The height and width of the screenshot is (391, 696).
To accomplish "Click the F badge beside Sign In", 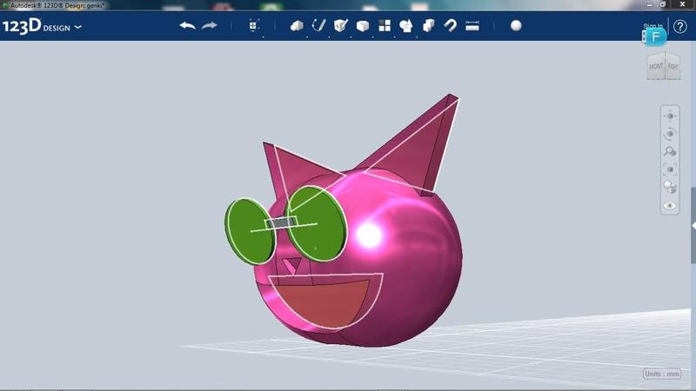I will [x=655, y=36].
